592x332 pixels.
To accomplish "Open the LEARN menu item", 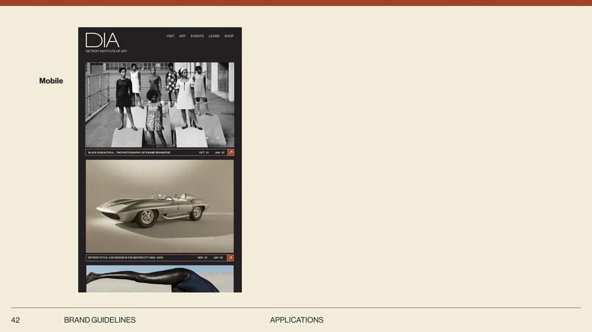I will click(x=213, y=36).
